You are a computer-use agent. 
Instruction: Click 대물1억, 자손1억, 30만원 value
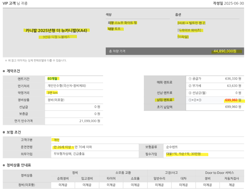click(183, 154)
